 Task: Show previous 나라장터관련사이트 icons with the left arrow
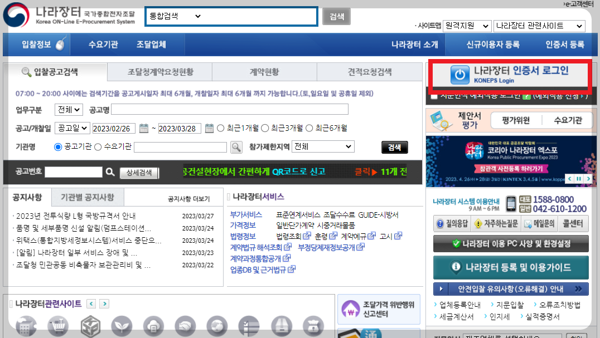click(91, 303)
